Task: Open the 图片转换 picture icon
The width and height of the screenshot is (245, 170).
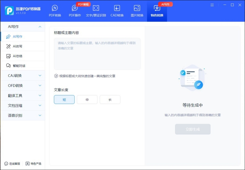Action: pos(137,8)
